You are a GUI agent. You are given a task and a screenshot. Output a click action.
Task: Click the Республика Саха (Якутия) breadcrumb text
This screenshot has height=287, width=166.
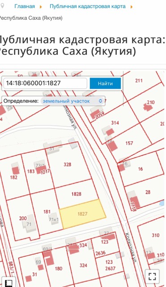point(31,18)
